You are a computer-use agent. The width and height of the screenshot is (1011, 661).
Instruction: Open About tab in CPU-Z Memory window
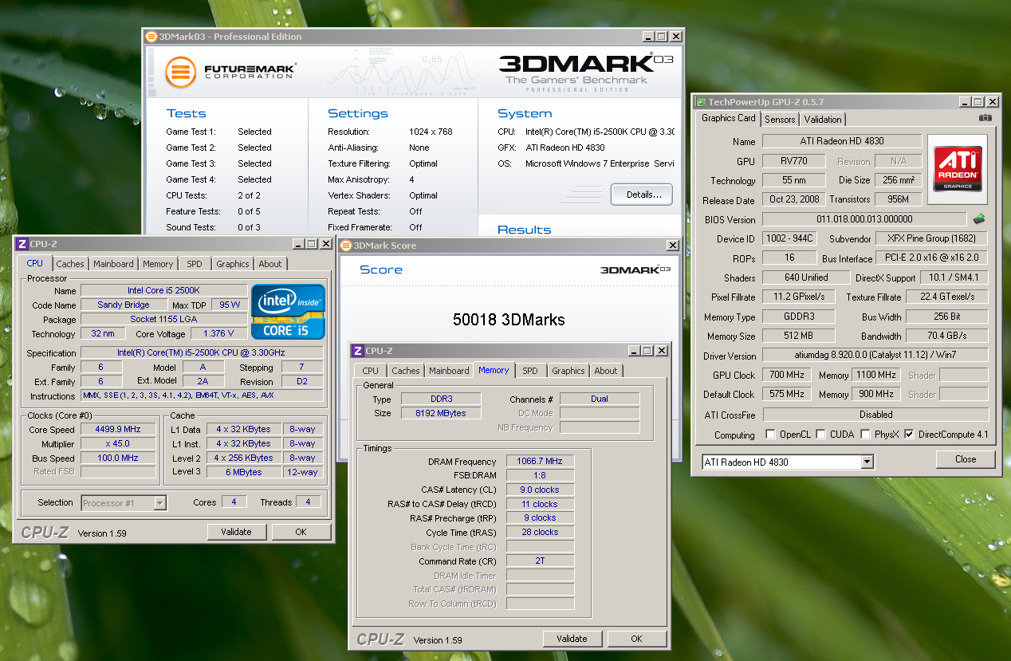point(606,371)
